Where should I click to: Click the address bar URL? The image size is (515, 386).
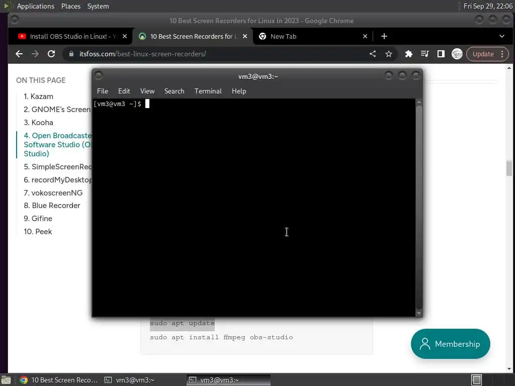[x=142, y=54]
